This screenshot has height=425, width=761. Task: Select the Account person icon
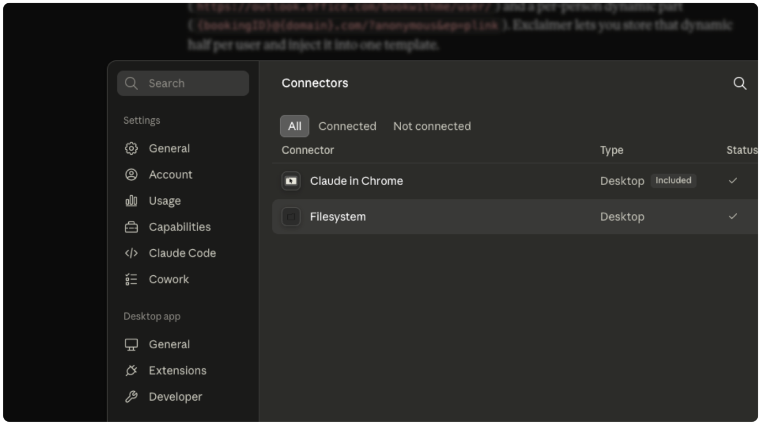coord(131,175)
